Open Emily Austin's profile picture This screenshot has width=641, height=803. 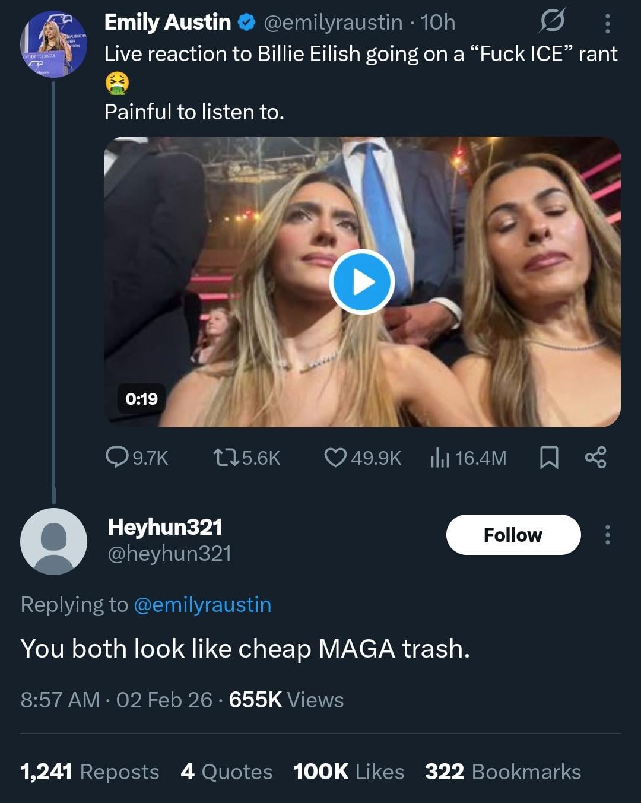[54, 45]
